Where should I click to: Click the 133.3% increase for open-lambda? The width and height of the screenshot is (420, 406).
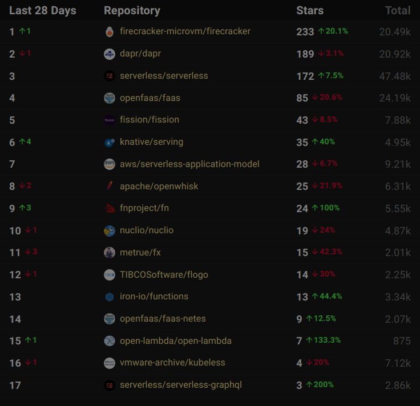coord(324,340)
